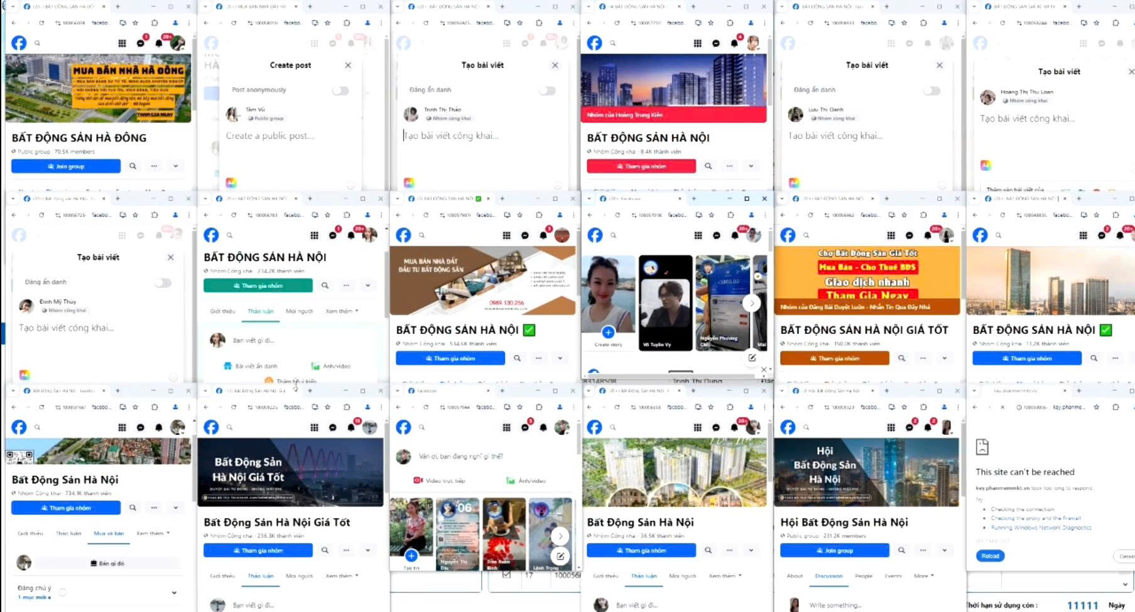1135x612 pixels.
Task: Click Video trực tiếp in the home feed window
Action: coord(440,481)
